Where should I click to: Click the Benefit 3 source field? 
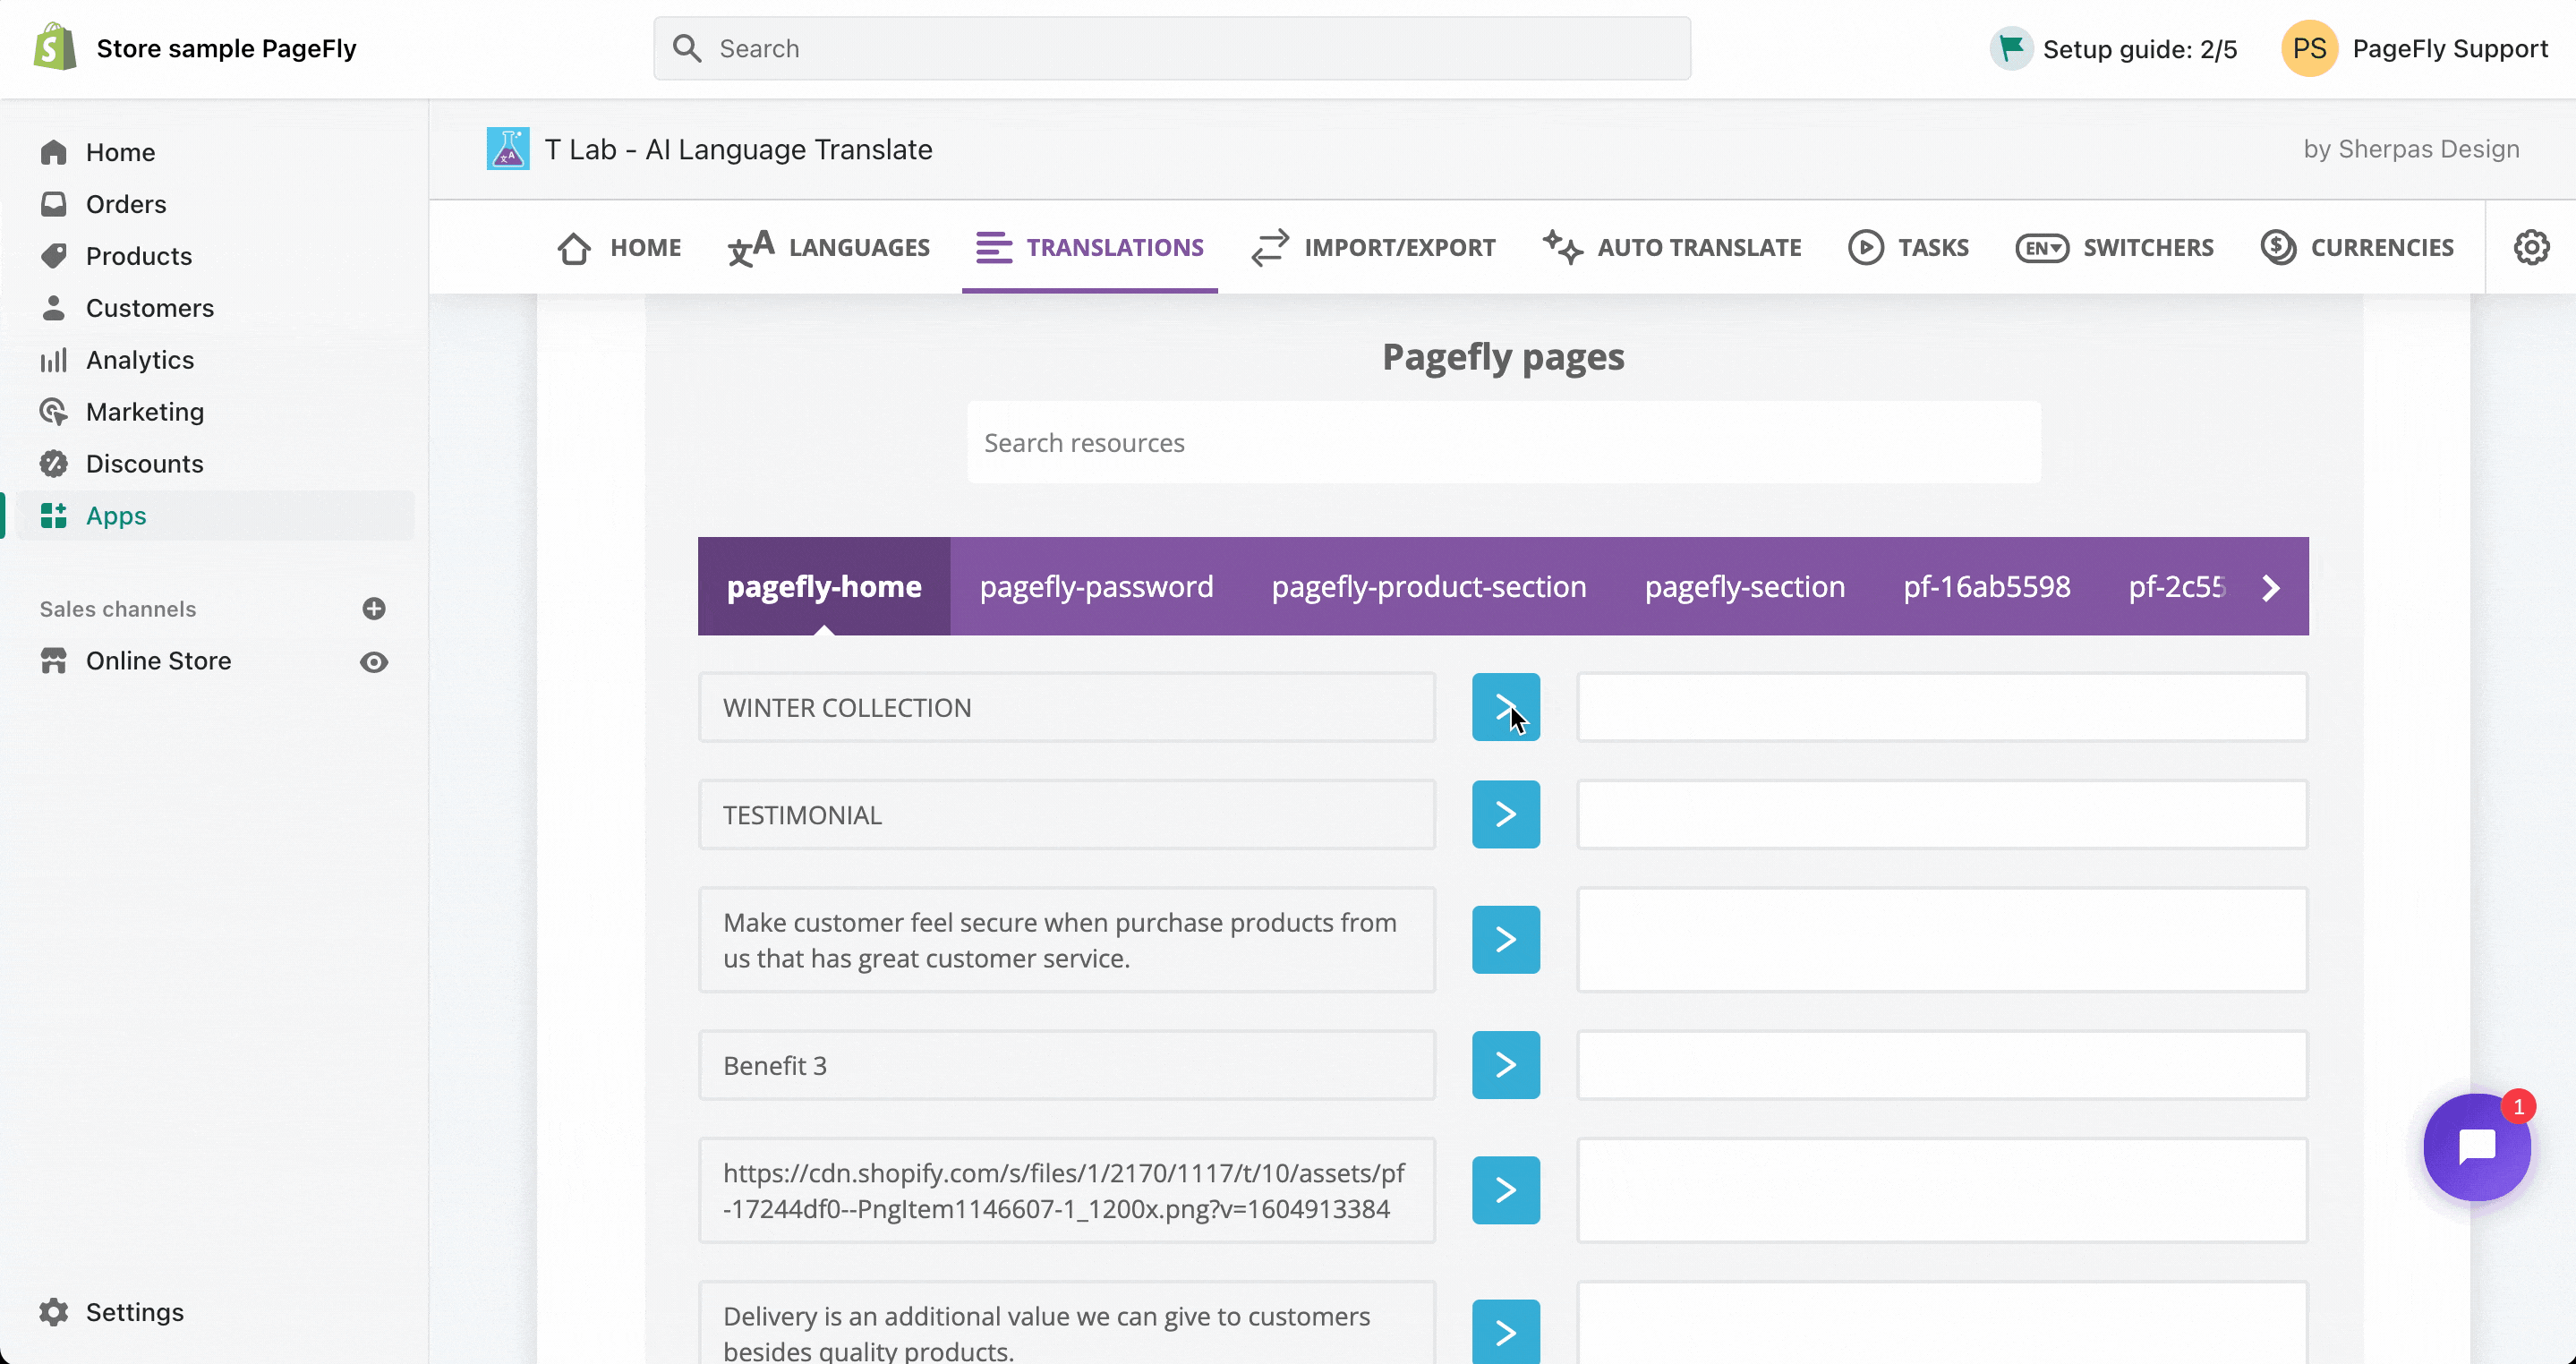pos(1067,1065)
